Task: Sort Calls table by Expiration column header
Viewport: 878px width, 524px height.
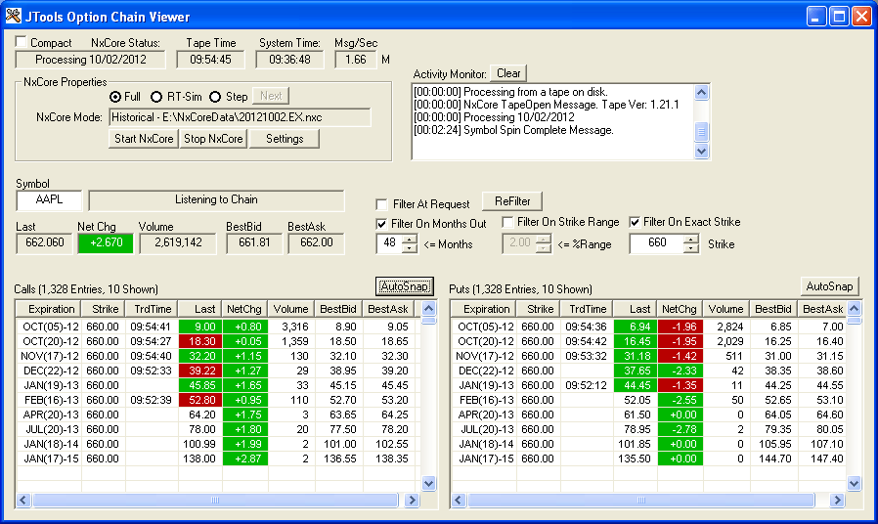Action: [x=49, y=309]
